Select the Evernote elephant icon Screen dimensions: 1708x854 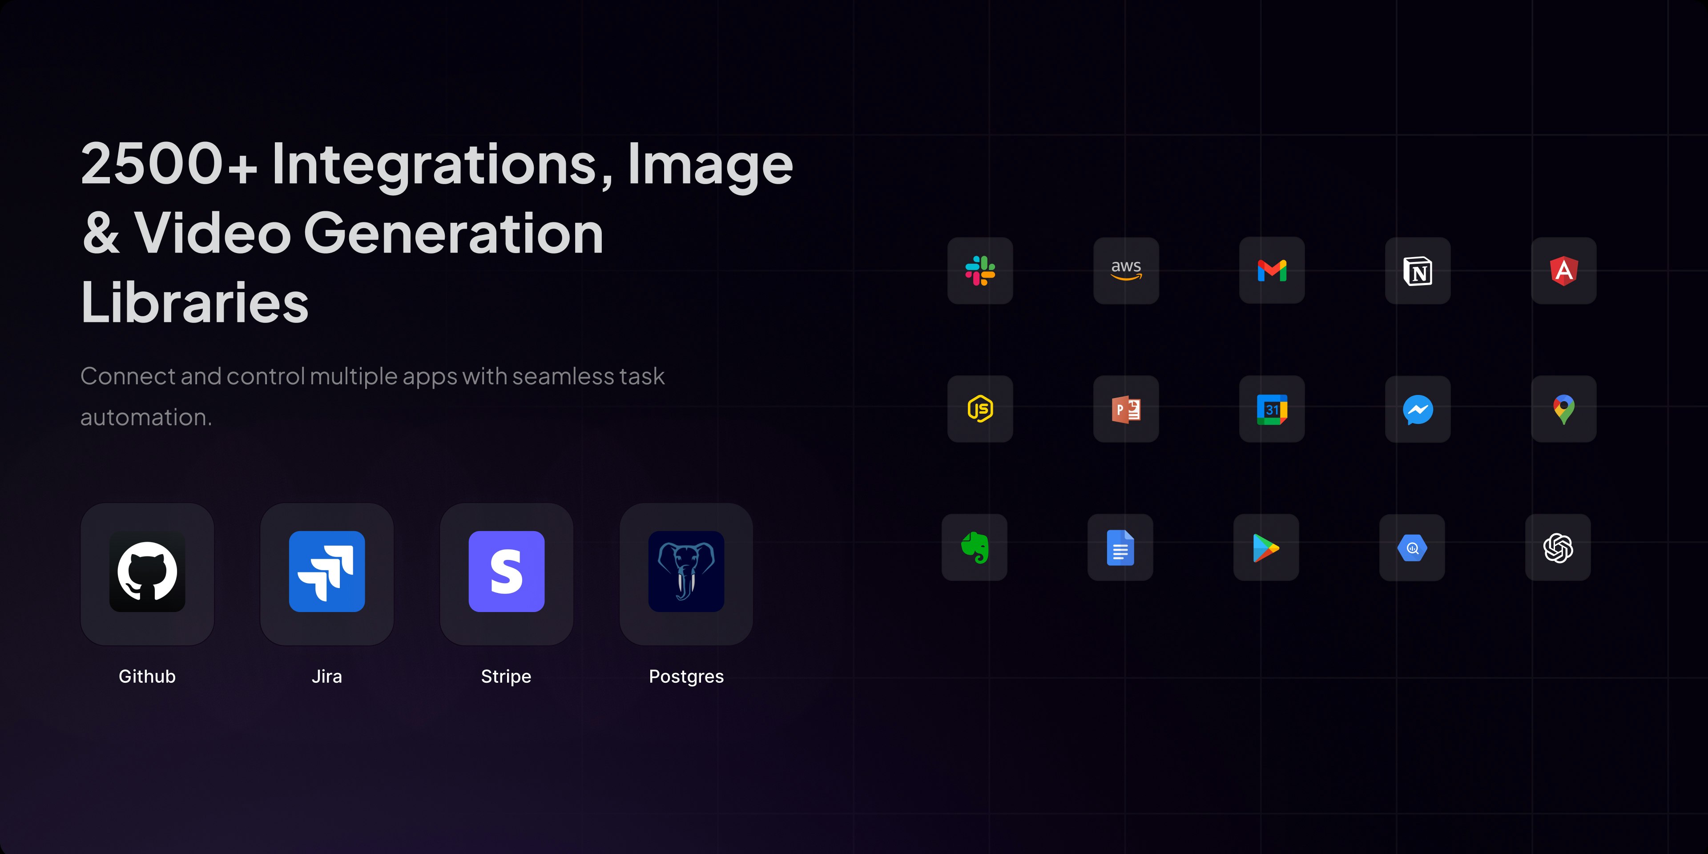coord(975,548)
